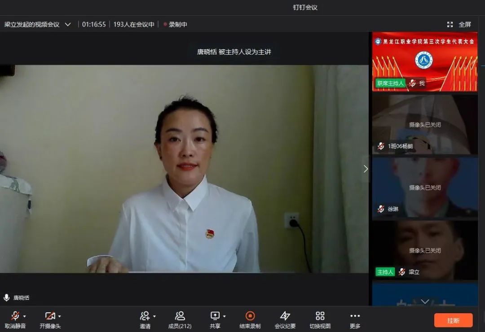
Task: Click 切换视图 to switch layout
Action: (x=320, y=316)
